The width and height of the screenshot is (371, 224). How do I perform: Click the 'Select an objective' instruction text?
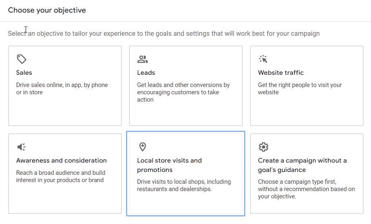[x=164, y=33]
